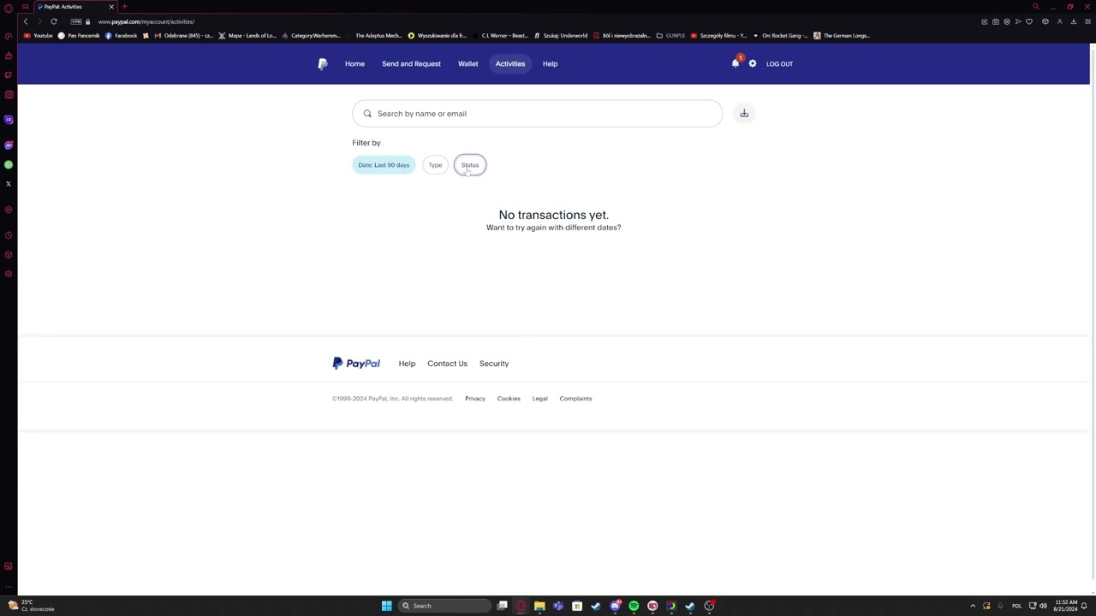
Task: Open X (Twitter) in the Opera sidebar
Action: click(x=9, y=184)
